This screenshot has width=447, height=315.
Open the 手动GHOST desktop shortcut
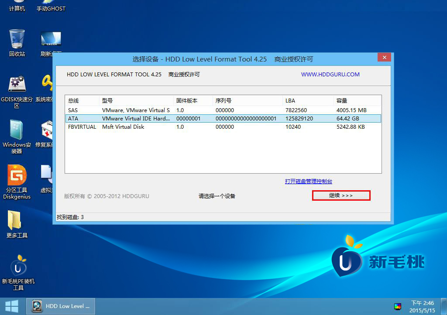click(x=51, y=6)
